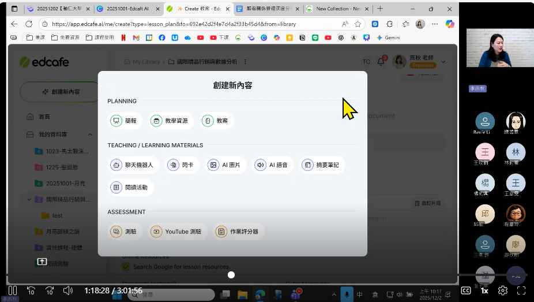Skip back 10 seconds

[x=31, y=291]
